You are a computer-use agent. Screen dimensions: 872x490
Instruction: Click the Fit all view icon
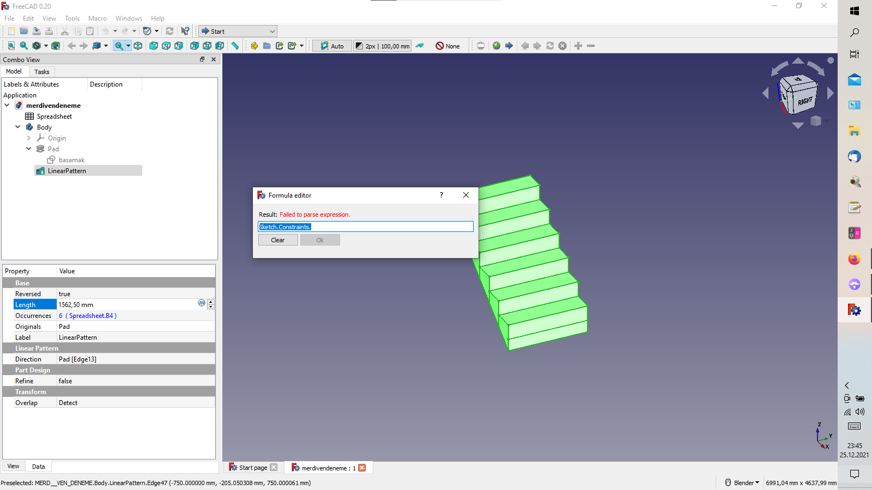11,46
